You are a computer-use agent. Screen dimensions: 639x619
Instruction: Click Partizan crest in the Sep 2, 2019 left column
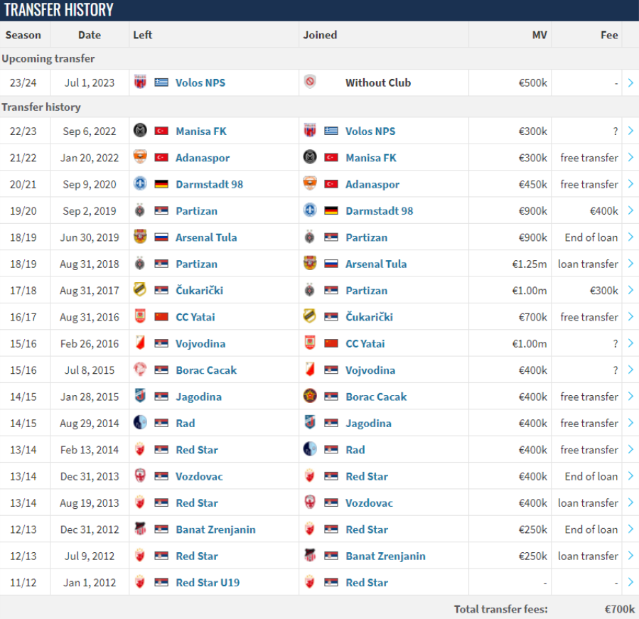(x=140, y=210)
